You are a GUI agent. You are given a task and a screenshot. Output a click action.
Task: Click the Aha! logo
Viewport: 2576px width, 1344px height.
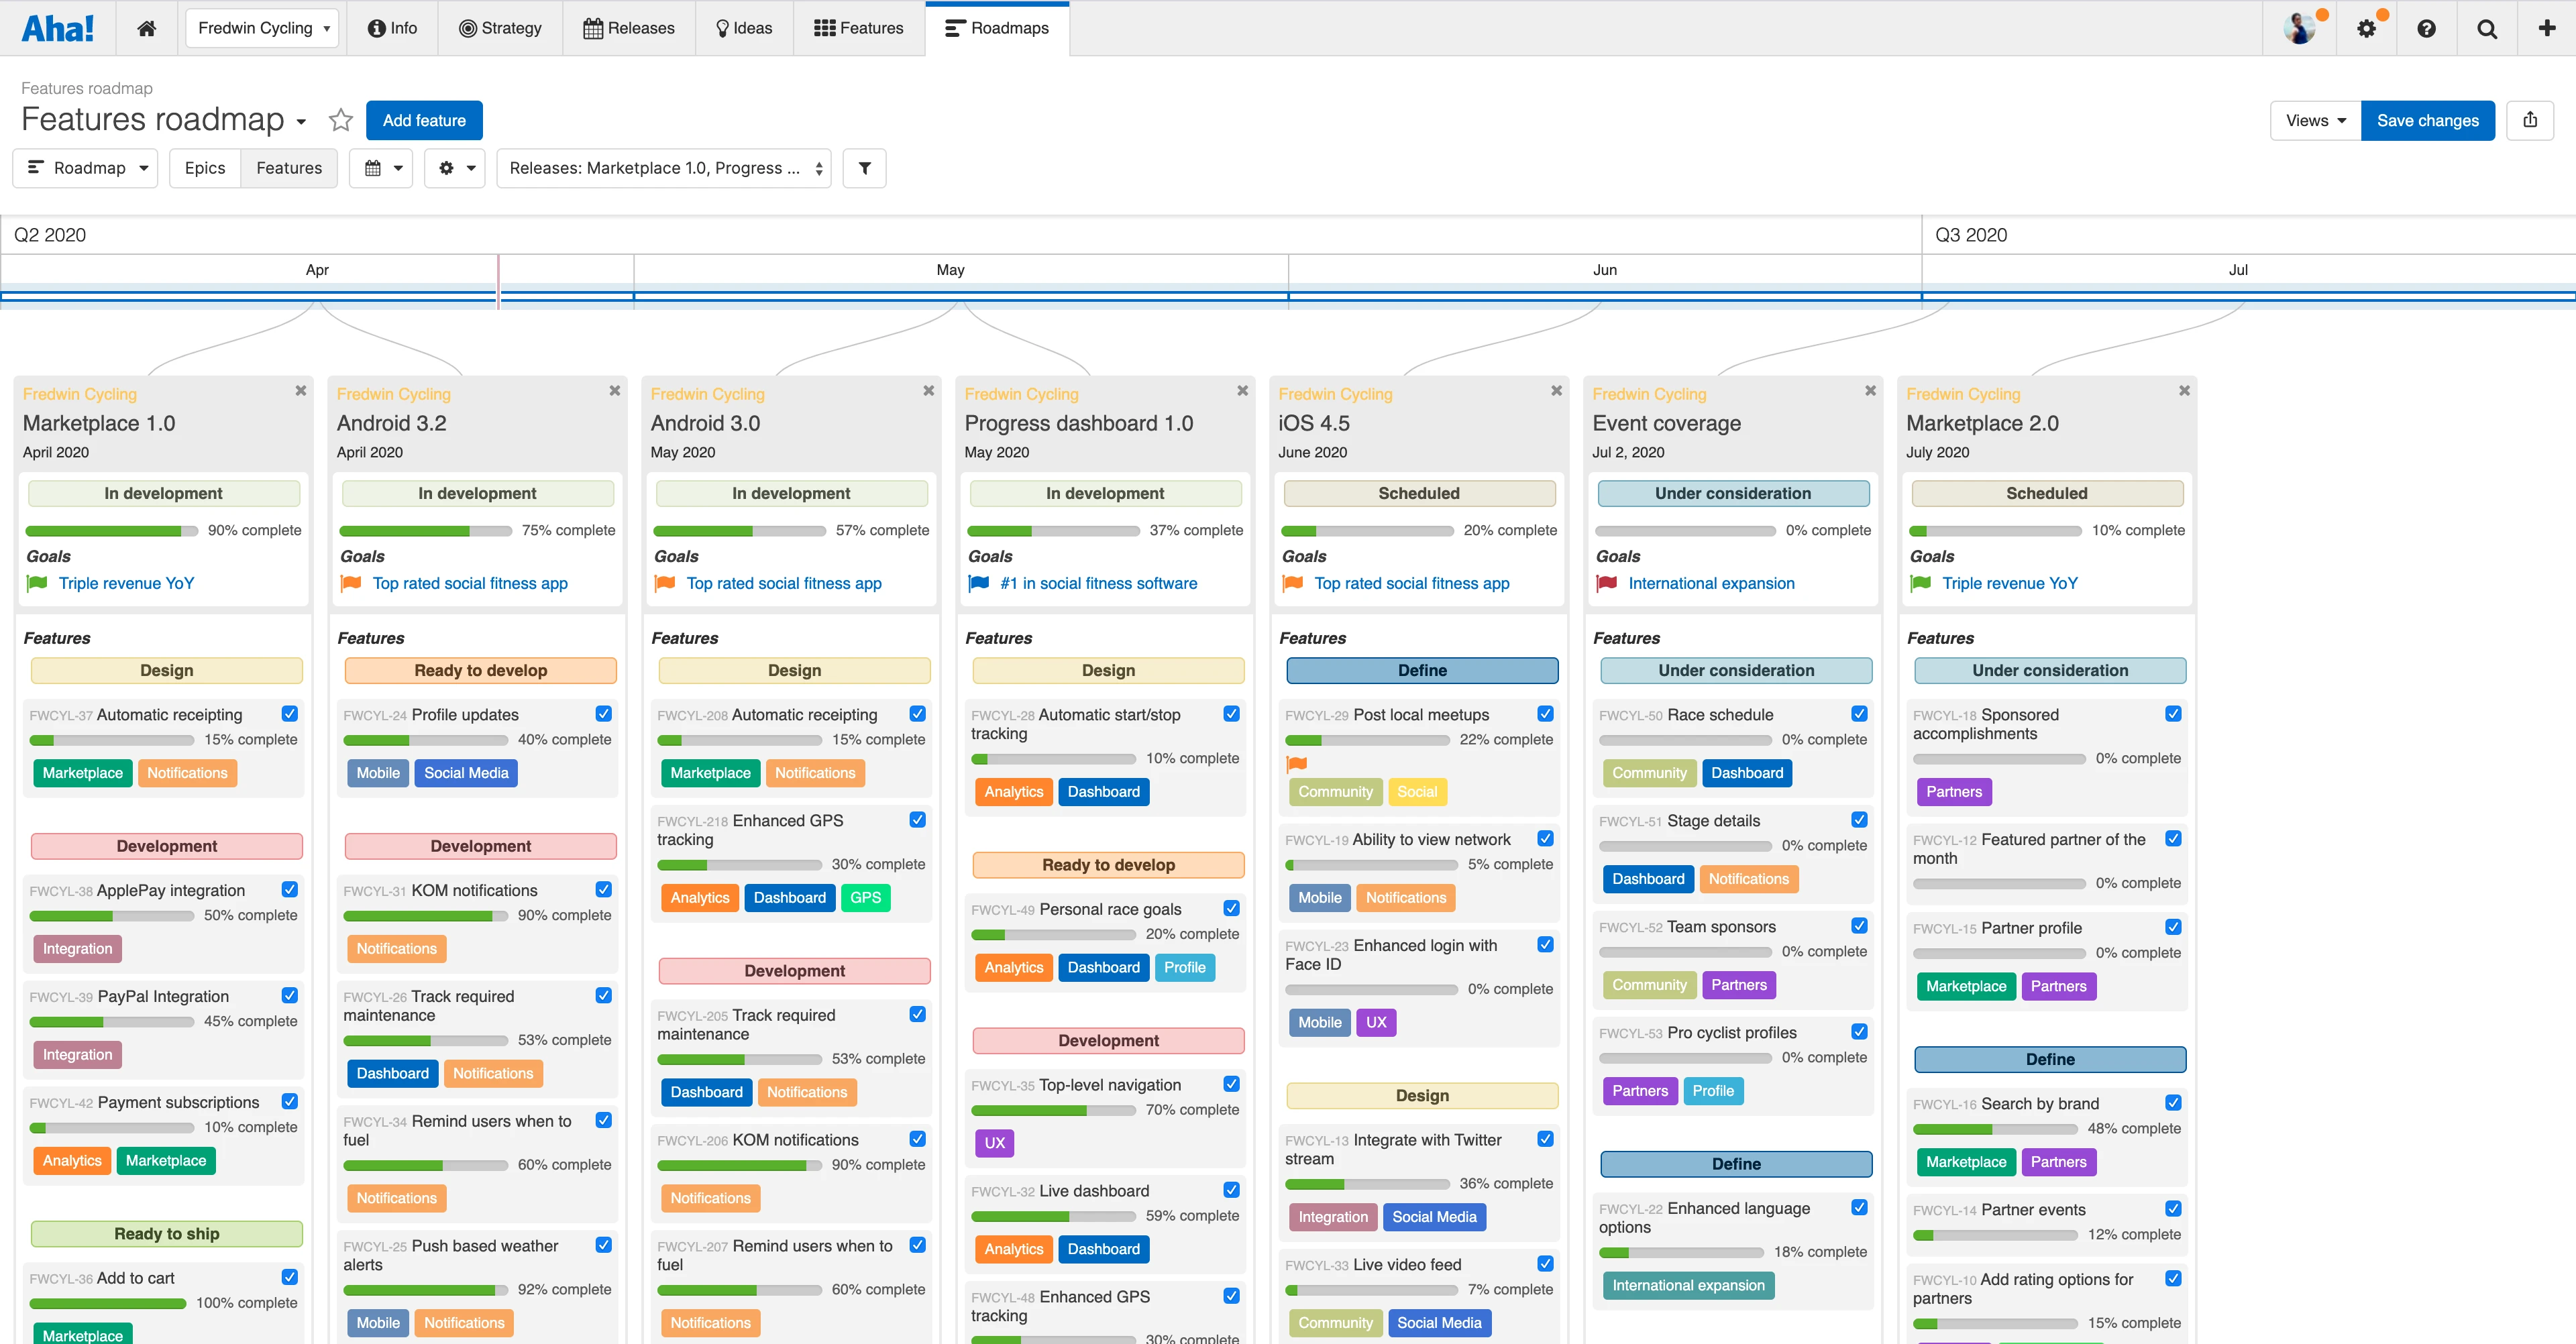click(x=57, y=27)
